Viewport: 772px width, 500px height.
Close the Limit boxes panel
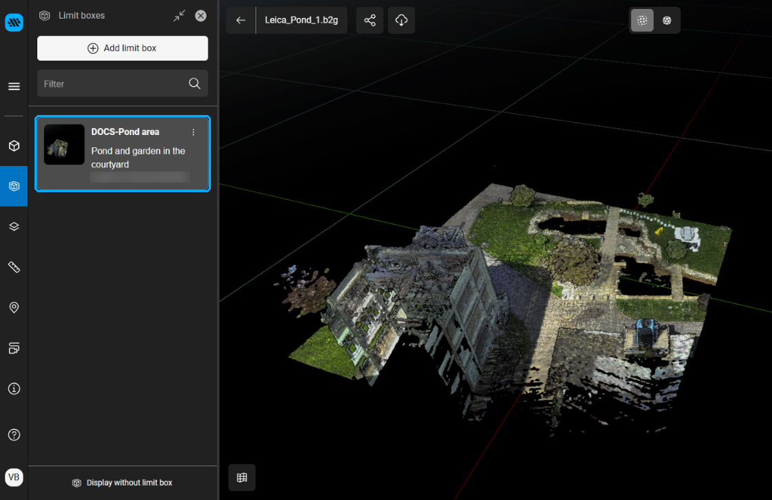tap(201, 16)
